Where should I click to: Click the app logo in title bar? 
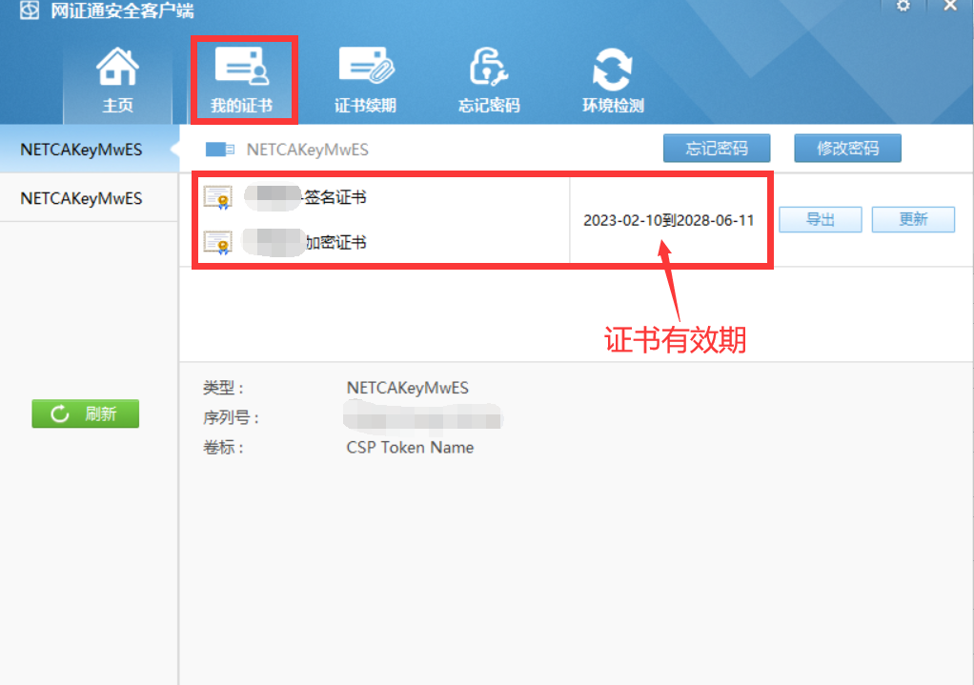pos(30,10)
